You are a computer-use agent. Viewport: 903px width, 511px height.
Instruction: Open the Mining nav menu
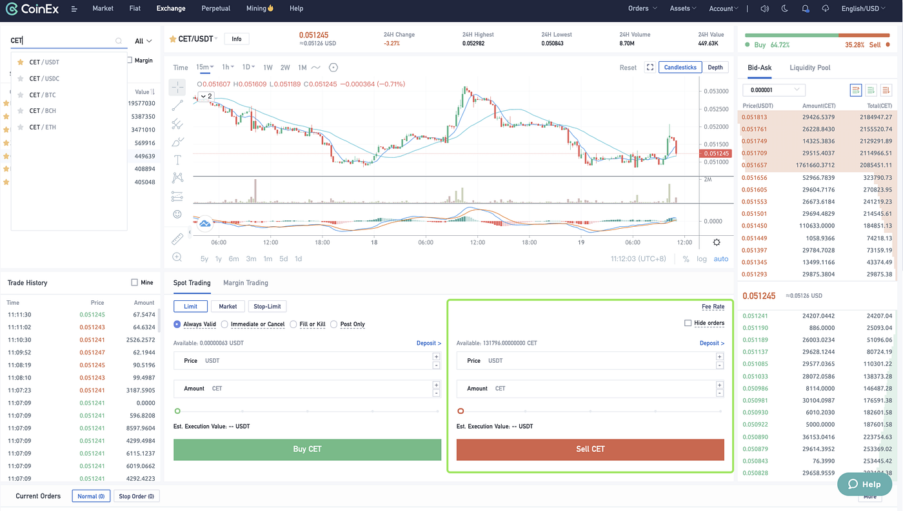(x=260, y=8)
